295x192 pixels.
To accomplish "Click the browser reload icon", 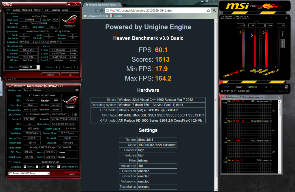I will 96,11.
